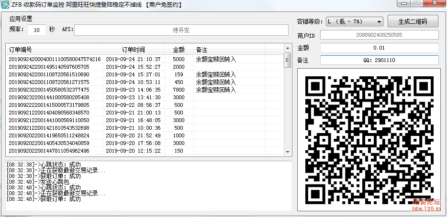Click the 备注 field with QQ number
This screenshot has height=217, width=447.
click(379, 60)
